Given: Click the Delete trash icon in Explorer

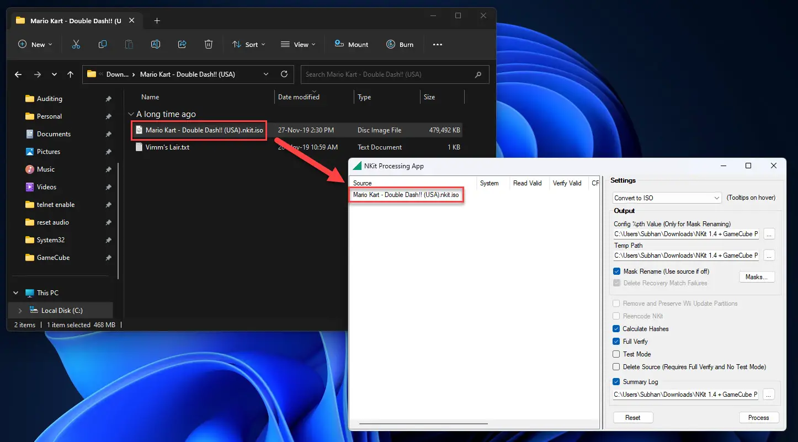Looking at the screenshot, I should click(x=209, y=44).
